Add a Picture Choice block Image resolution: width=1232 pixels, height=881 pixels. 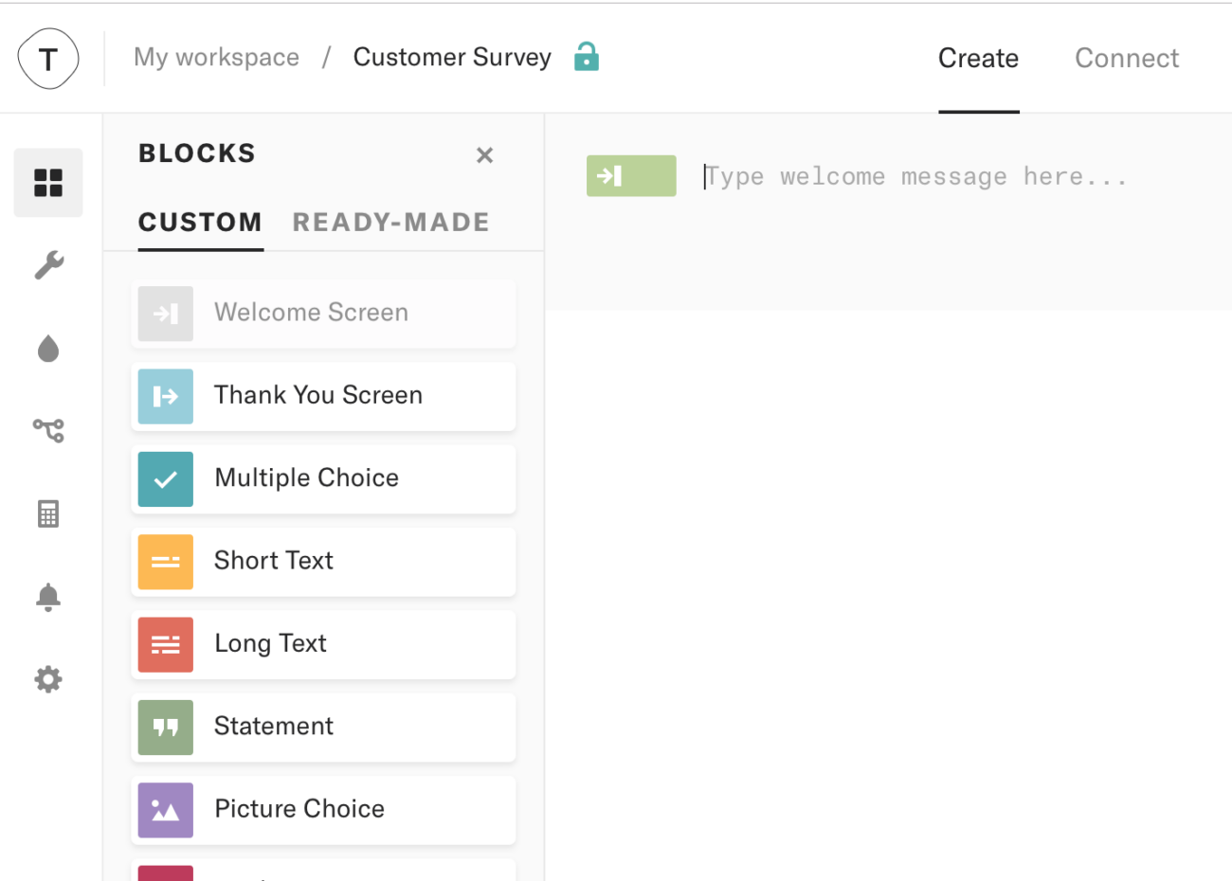click(x=323, y=810)
